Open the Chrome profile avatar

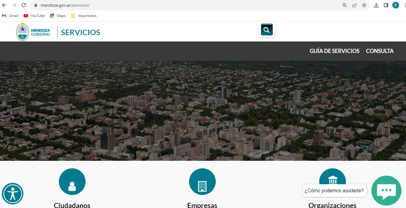tap(396, 5)
